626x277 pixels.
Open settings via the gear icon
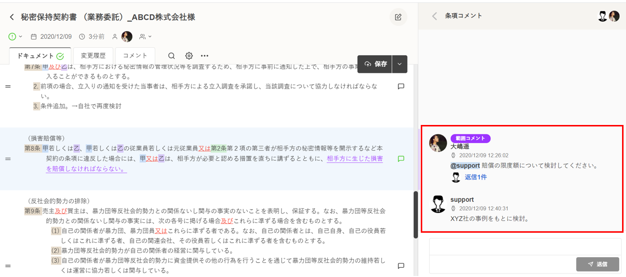pos(189,56)
